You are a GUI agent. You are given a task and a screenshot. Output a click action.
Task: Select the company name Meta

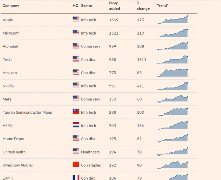(7, 99)
